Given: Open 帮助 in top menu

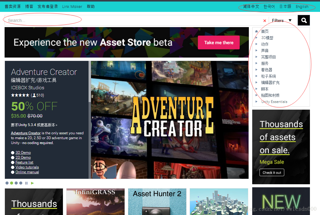Looking at the screenshot, I should point(91,6).
